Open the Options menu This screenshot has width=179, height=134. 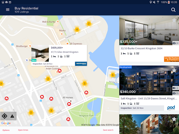pyautogui.click(x=6, y=130)
